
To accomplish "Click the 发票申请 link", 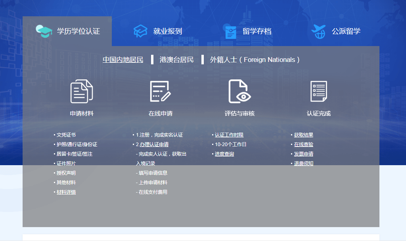I will point(304,154).
